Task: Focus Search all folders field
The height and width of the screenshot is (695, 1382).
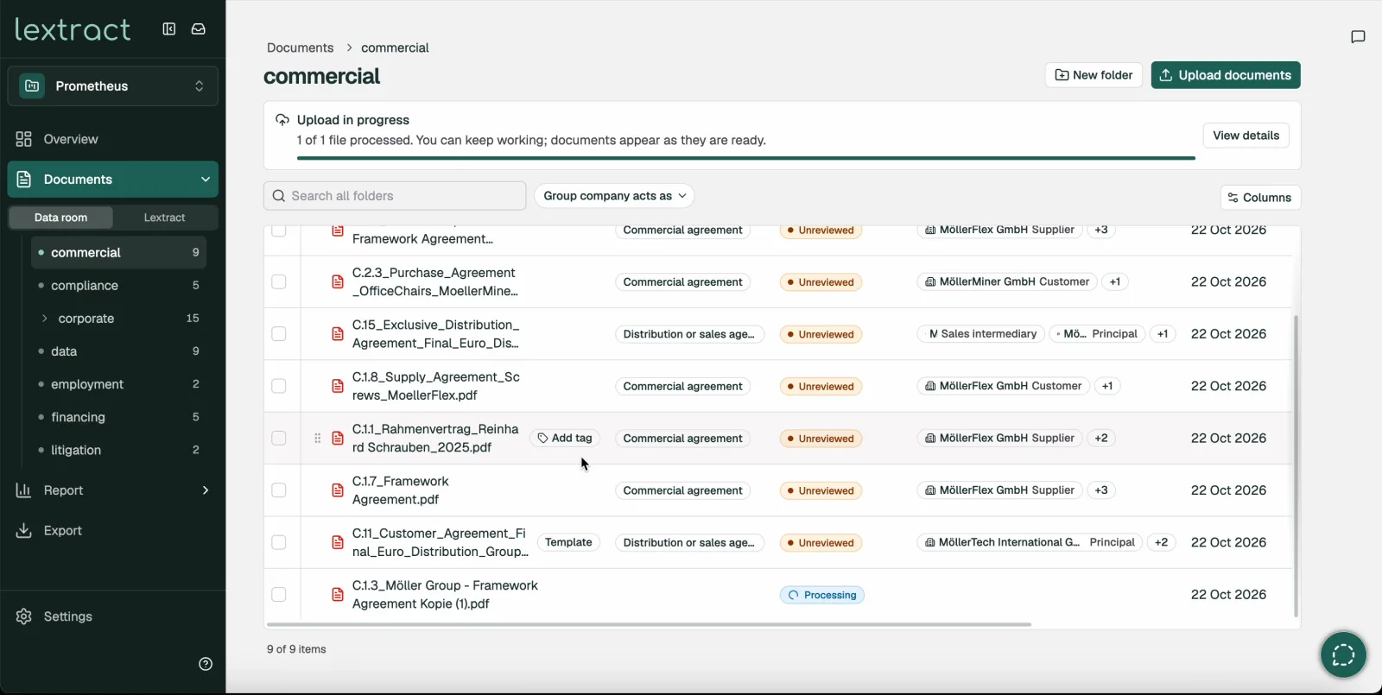Action: (395, 196)
